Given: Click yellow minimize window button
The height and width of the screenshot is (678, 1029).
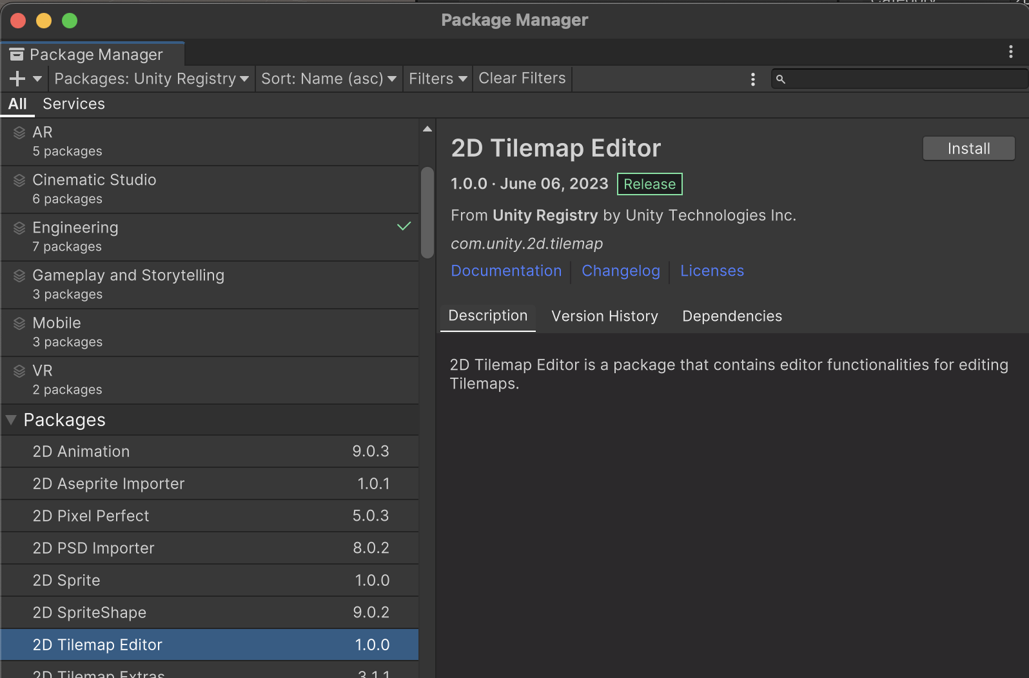Looking at the screenshot, I should click(x=44, y=21).
